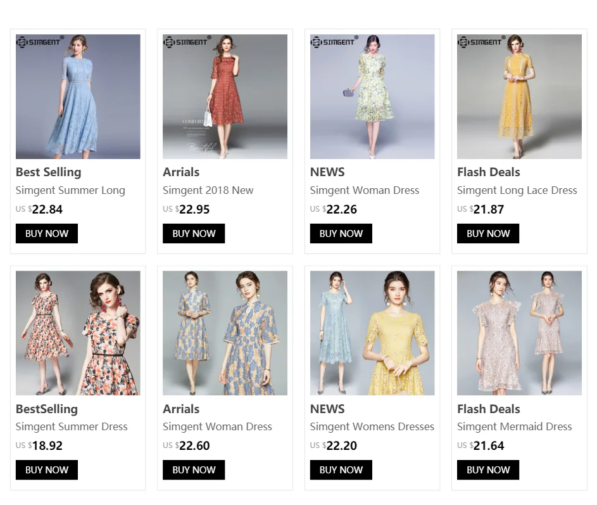
Task: Open the red A-line dress photo
Action: pos(225,96)
